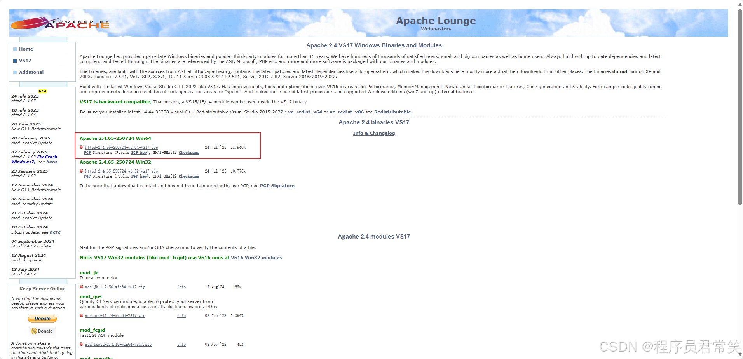Click red bullet beside httpd win32 zip
This screenshot has width=743, height=359.
point(82,171)
